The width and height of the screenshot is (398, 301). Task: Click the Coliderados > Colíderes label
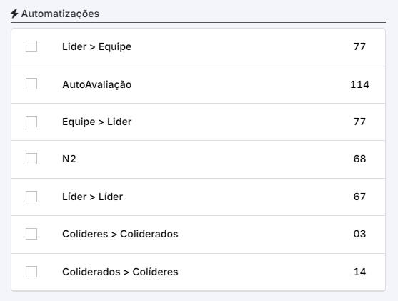coord(120,272)
